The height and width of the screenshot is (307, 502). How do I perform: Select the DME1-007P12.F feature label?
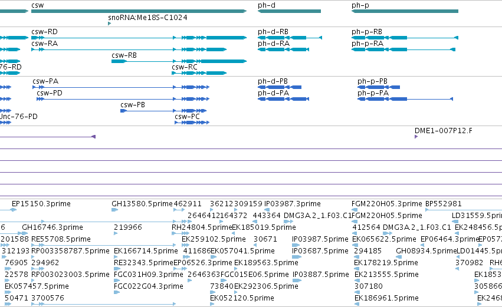[444, 131]
